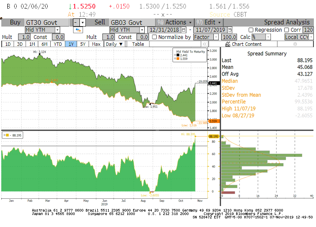Click the GT30 Govt security field

pos(46,22)
